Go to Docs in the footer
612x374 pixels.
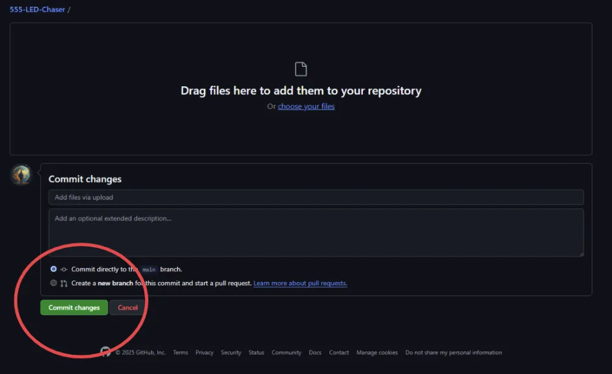click(315, 353)
